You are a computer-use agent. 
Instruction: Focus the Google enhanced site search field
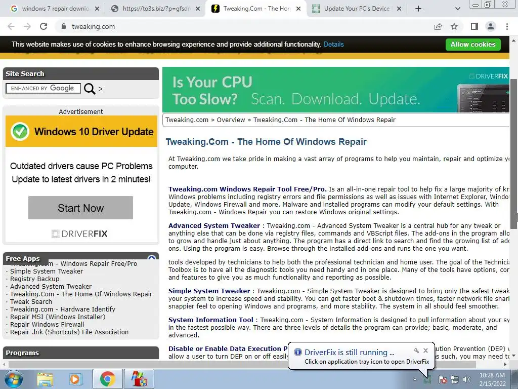point(43,88)
